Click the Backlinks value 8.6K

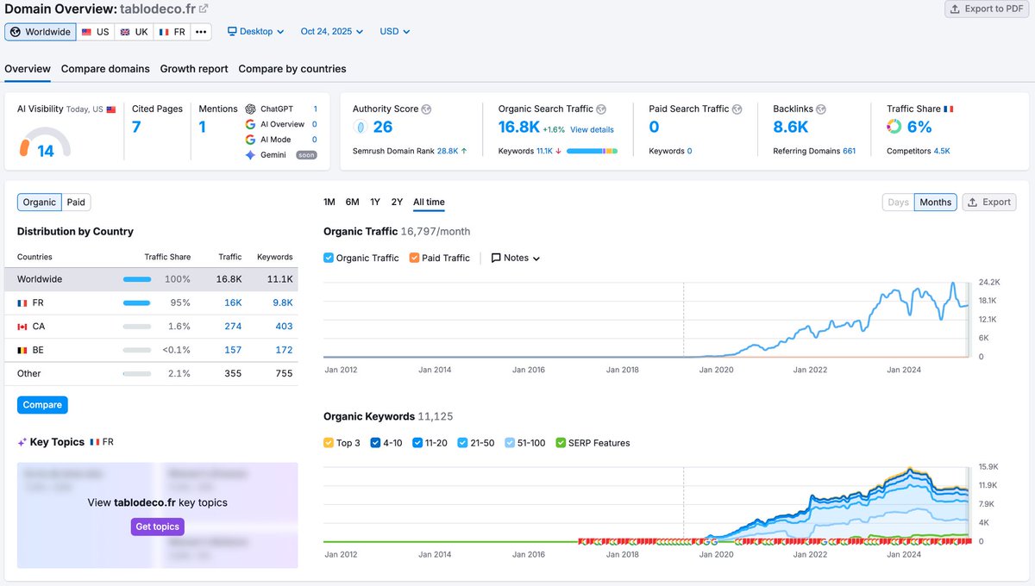(x=791, y=128)
